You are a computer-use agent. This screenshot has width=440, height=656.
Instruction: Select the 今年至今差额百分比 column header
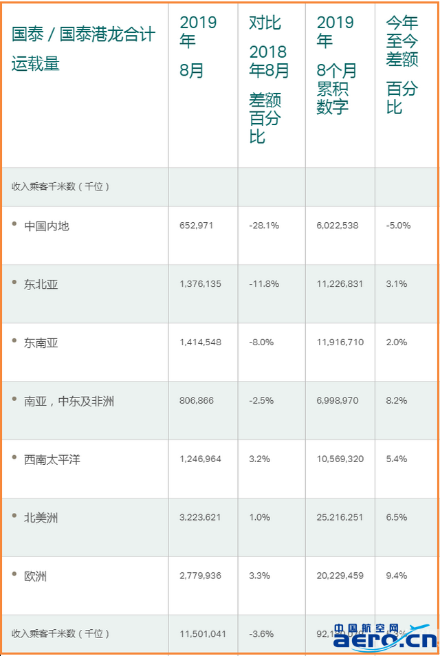[x=401, y=65]
